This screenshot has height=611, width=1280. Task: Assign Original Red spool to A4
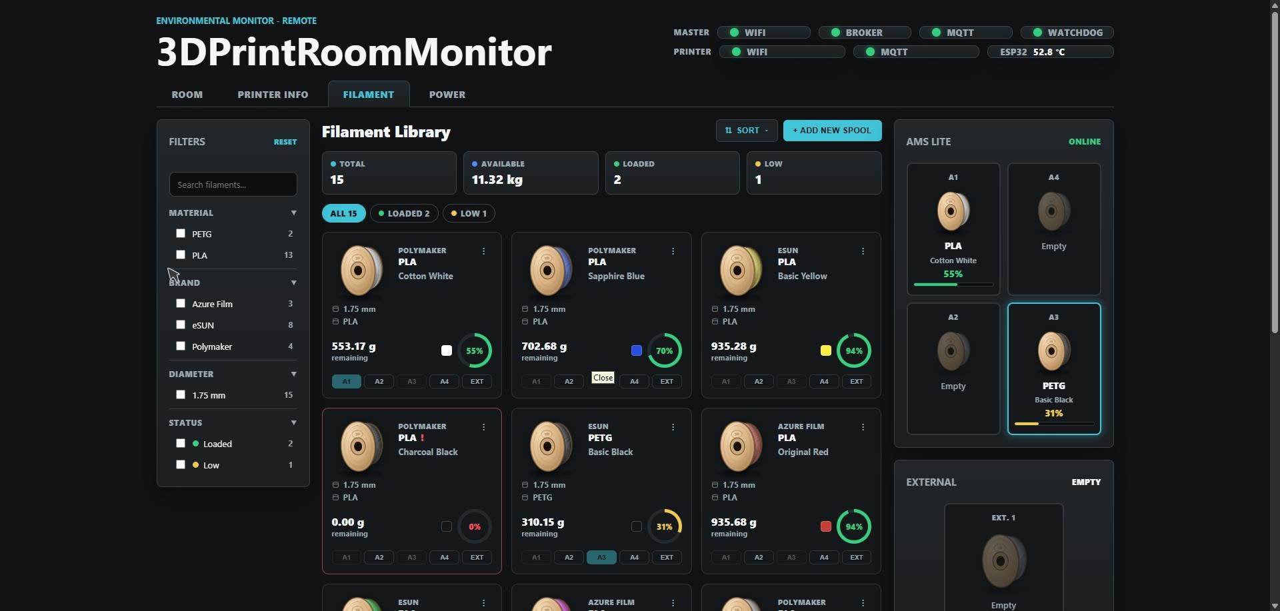pos(824,558)
